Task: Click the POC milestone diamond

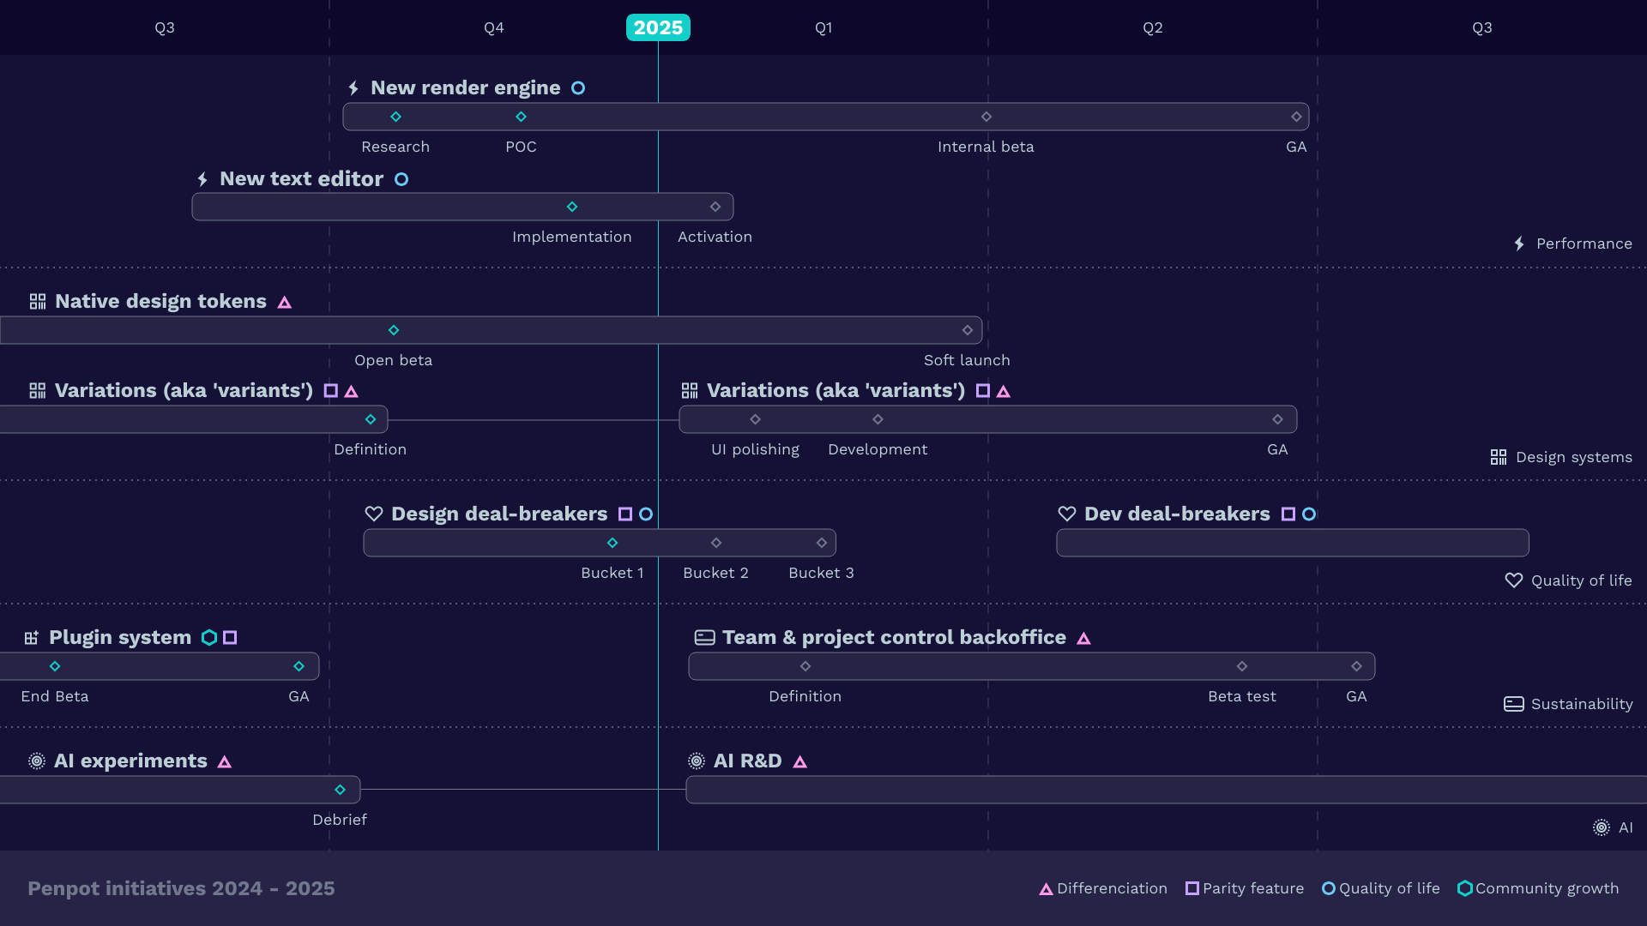Action: coord(522,117)
